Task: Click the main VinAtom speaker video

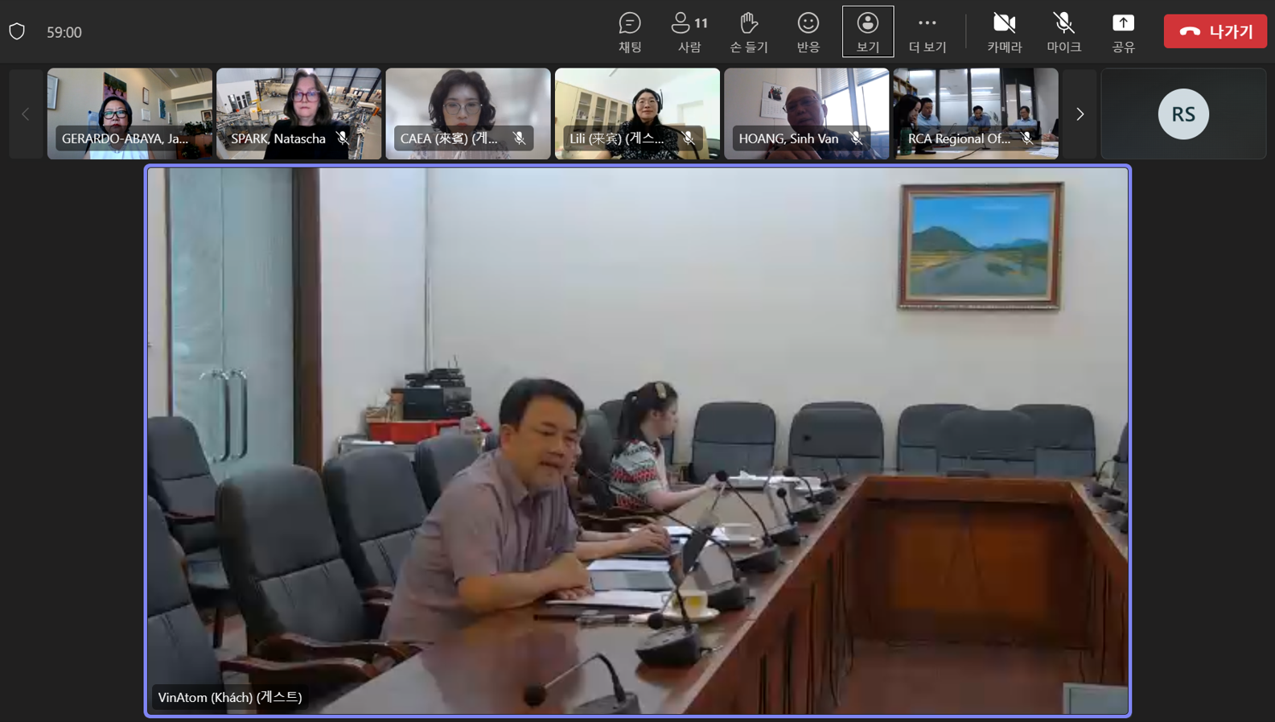Action: (638, 440)
